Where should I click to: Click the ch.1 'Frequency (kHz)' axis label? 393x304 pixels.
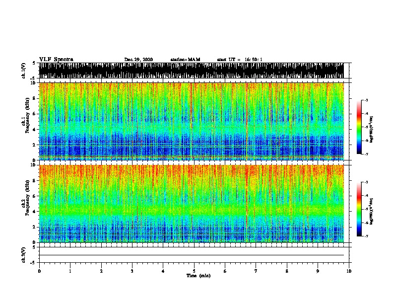tap(27, 116)
